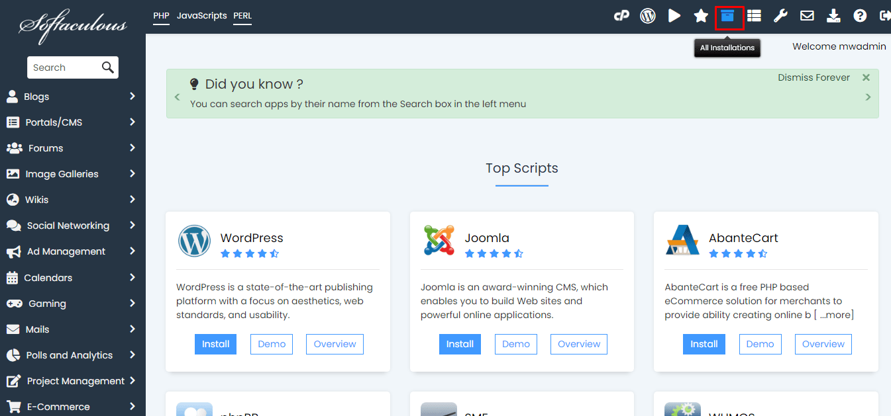
Task: Click the Gaming controller icon in sidebar
Action: click(x=14, y=304)
